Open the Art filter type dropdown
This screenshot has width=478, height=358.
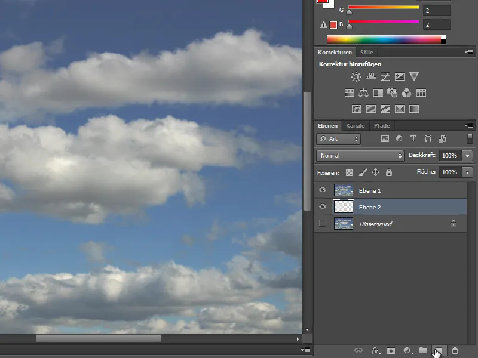tap(338, 139)
